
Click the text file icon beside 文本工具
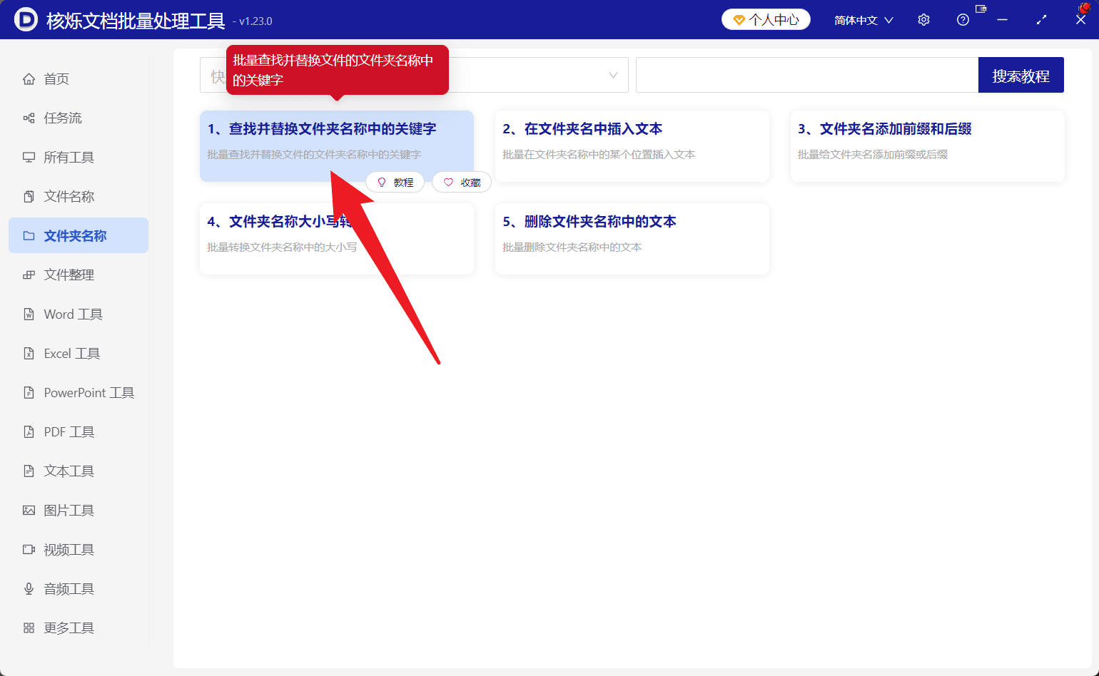pyautogui.click(x=29, y=471)
